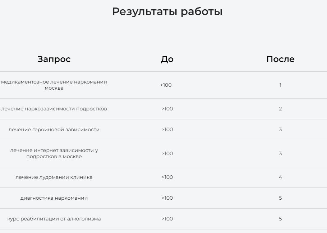327x233 pixels.
Task: Click the "лечение лудомании клиника" query
Action: [x=54, y=177]
